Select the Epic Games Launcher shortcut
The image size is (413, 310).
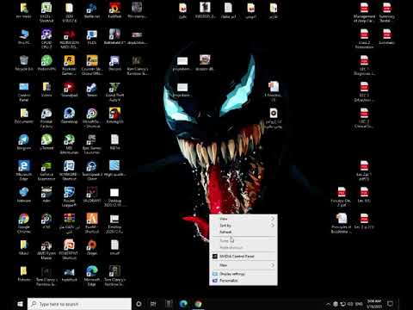click(x=92, y=145)
